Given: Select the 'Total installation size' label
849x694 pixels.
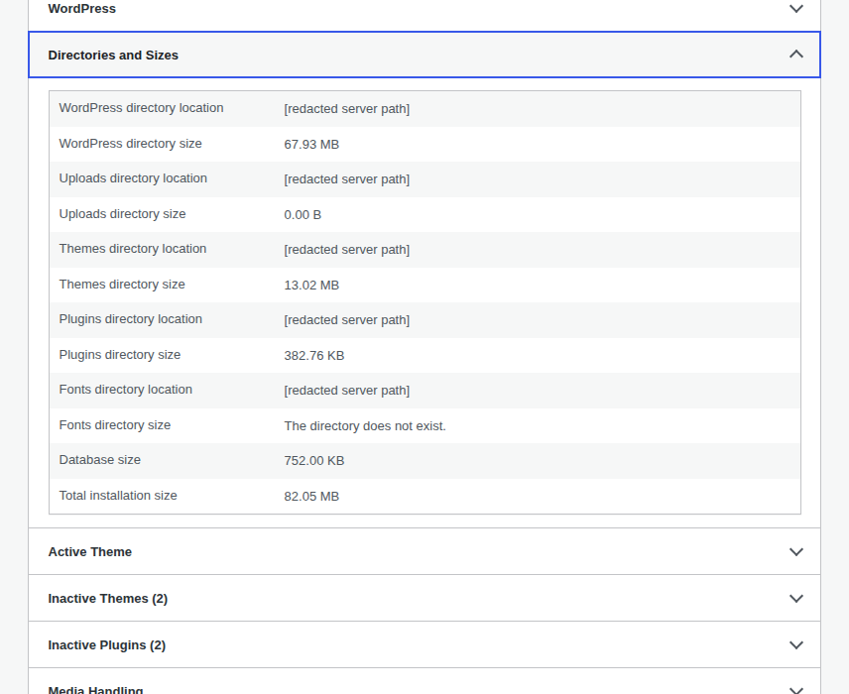Looking at the screenshot, I should (x=118, y=496).
